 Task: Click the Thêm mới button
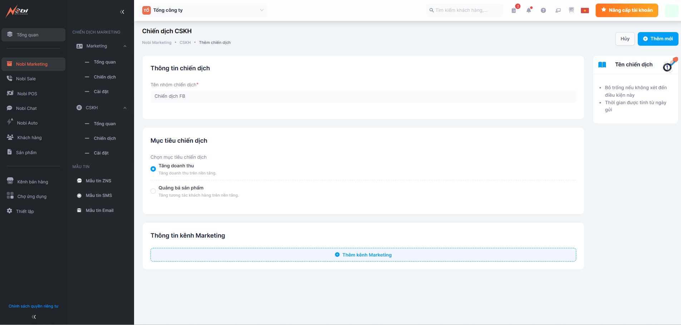(x=658, y=39)
